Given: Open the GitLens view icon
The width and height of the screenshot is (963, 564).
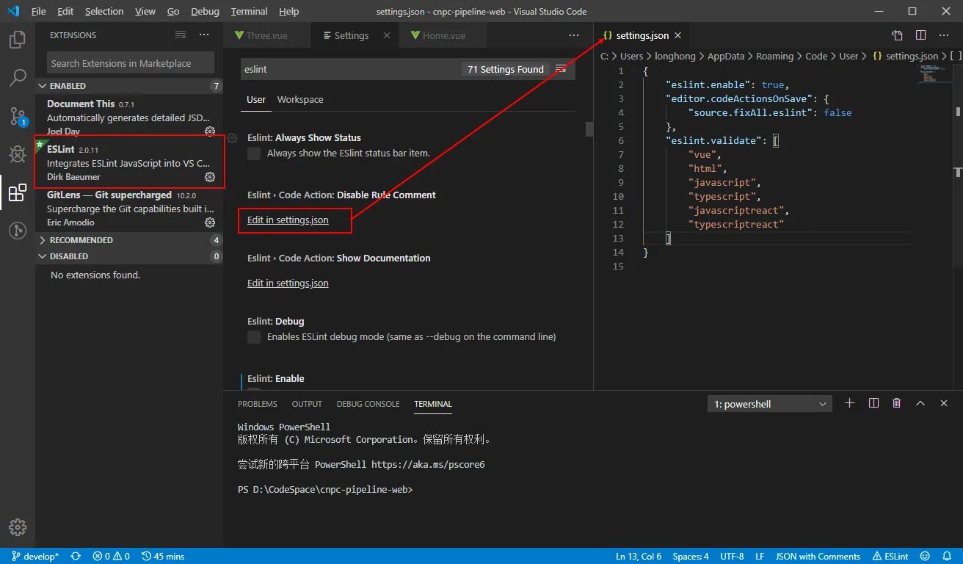Looking at the screenshot, I should pos(18,231).
